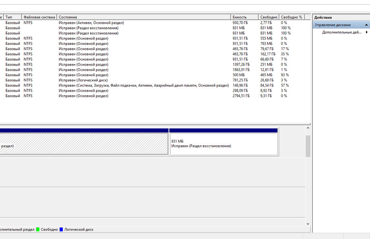Click the 66,60 ГБ free space cell
The height and width of the screenshot is (239, 370).
point(267,59)
